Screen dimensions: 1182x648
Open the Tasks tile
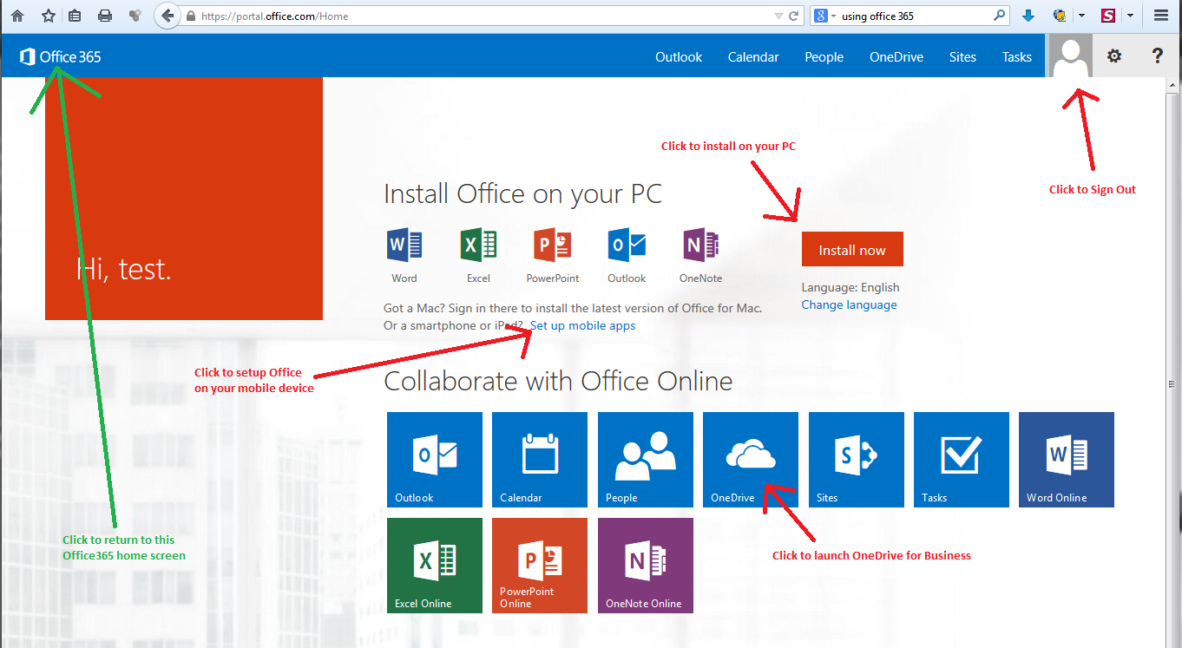click(x=962, y=460)
